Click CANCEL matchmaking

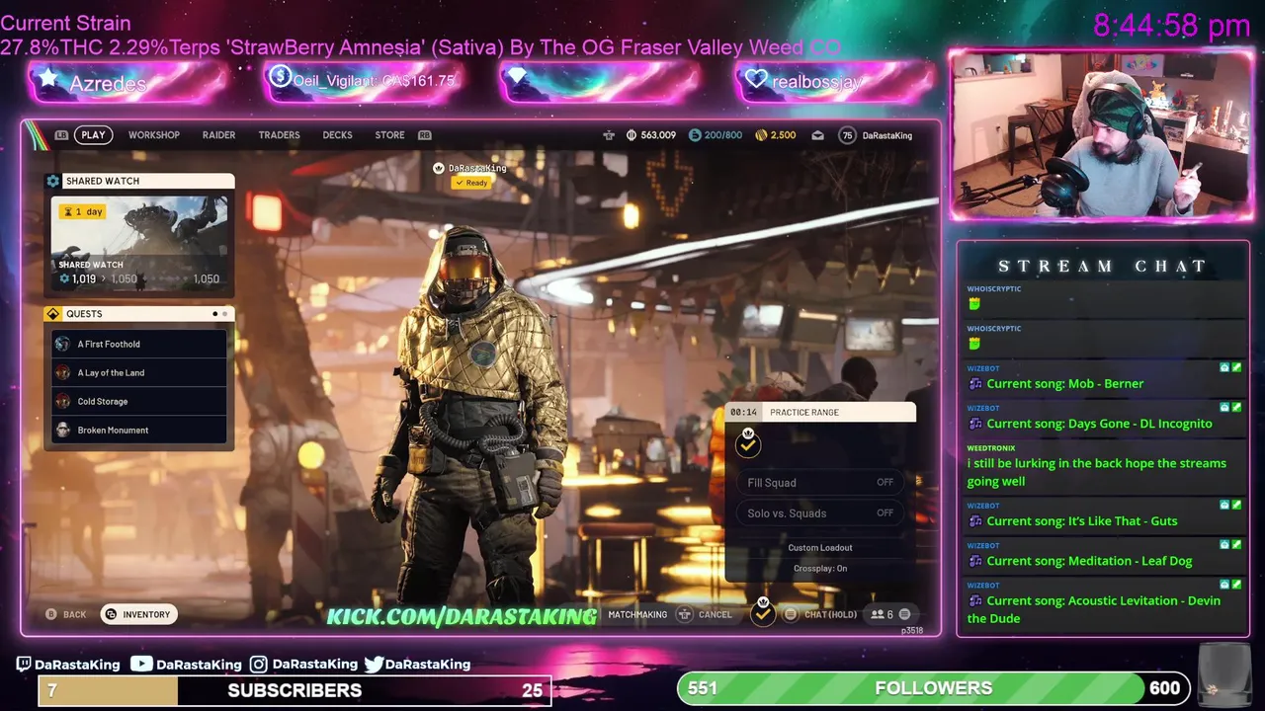(x=705, y=614)
